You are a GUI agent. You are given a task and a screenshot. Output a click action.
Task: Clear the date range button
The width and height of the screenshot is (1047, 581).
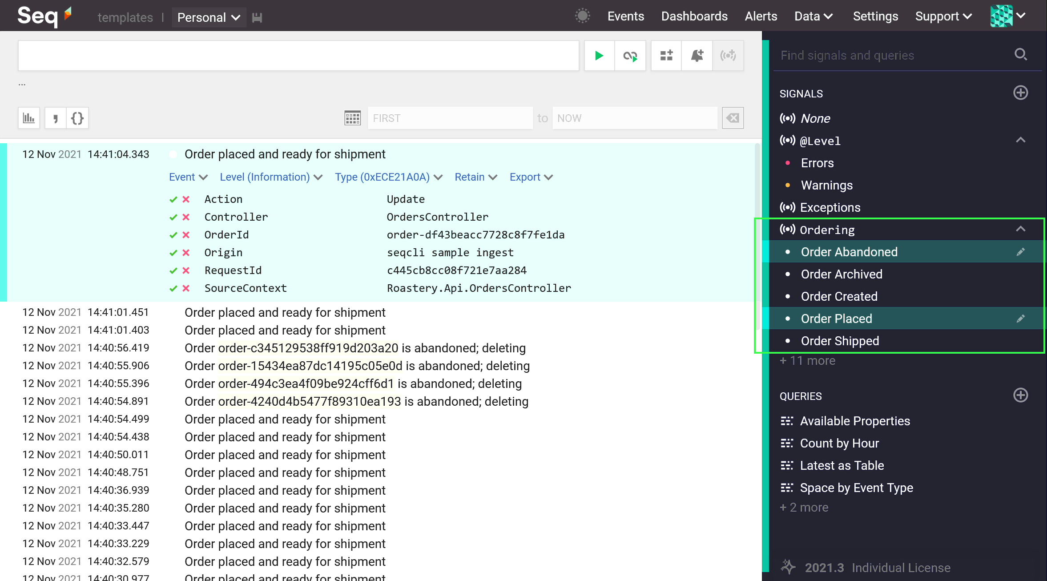733,118
